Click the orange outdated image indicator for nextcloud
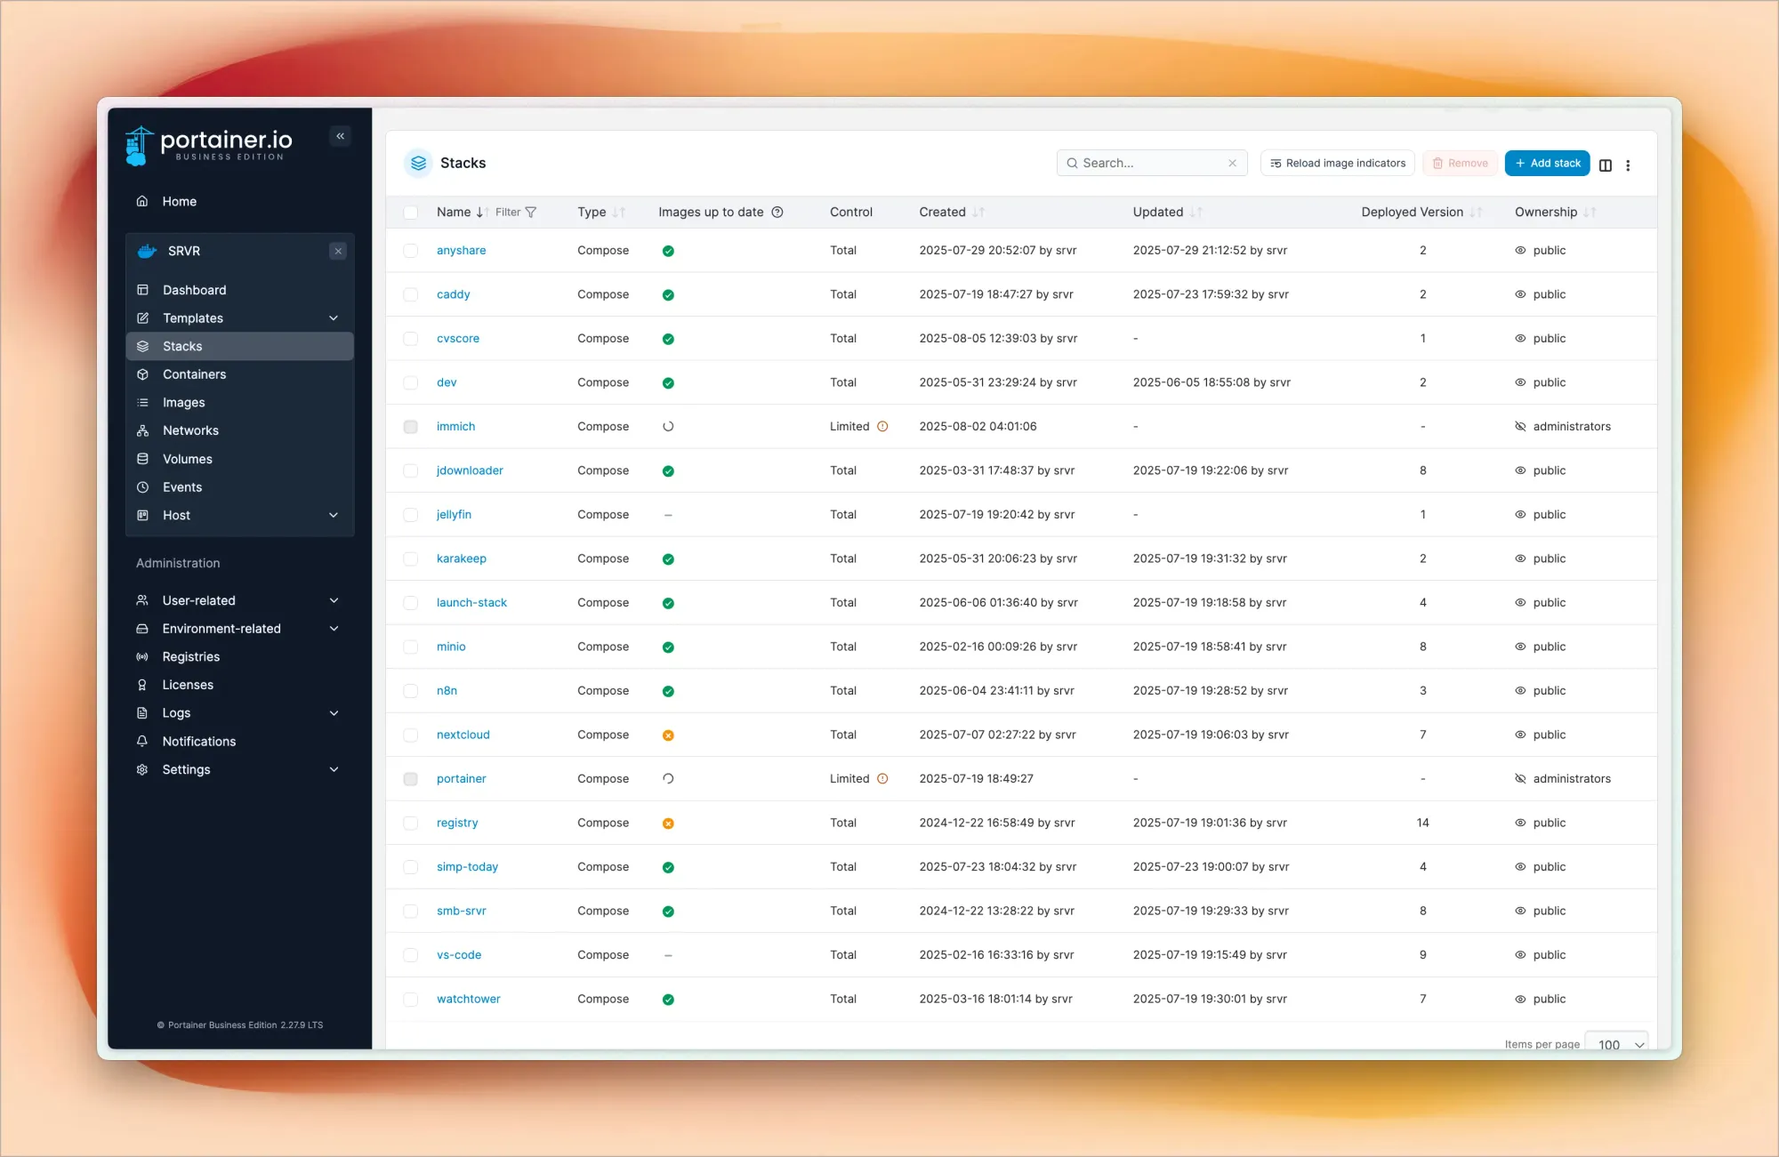 pyautogui.click(x=668, y=735)
